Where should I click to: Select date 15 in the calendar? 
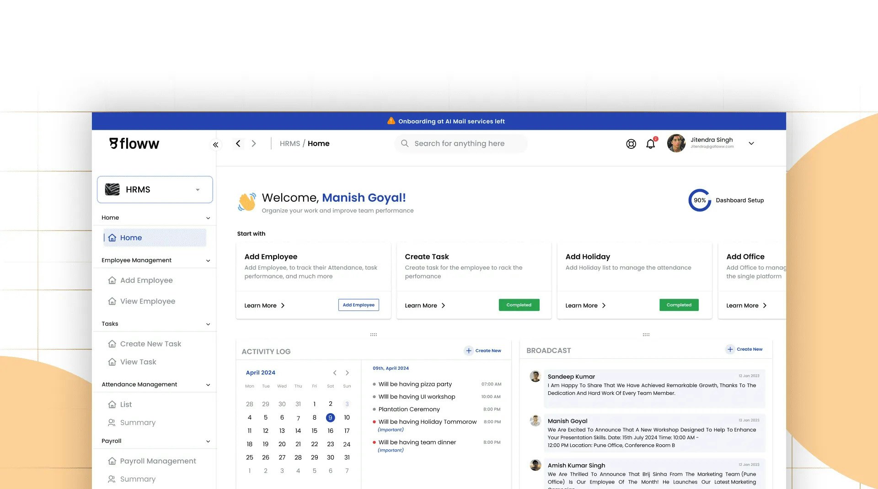coord(314,431)
